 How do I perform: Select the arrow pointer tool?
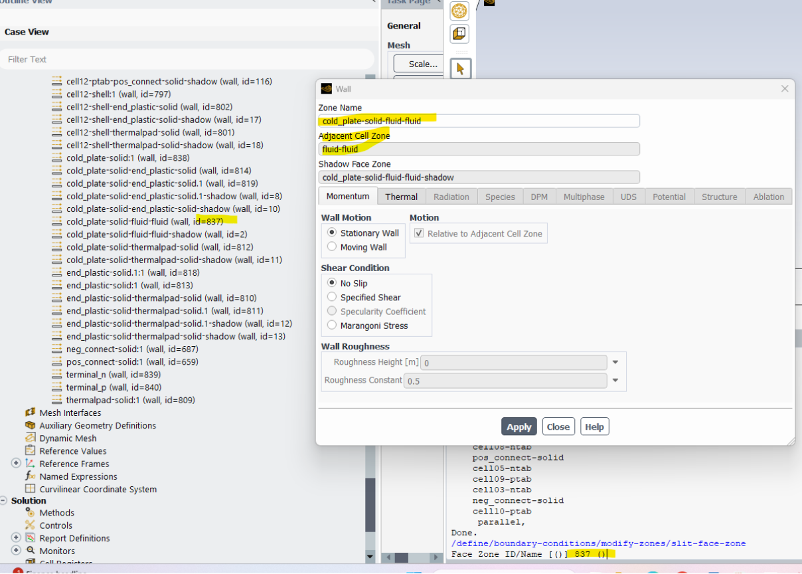[x=459, y=68]
